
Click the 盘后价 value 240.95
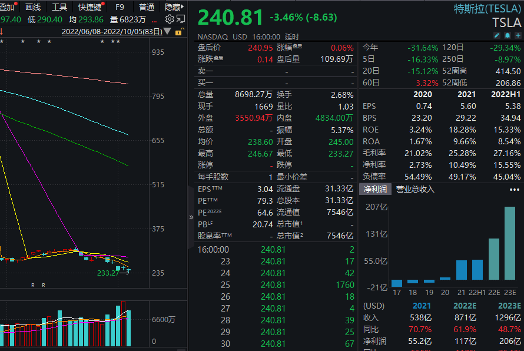click(x=260, y=48)
